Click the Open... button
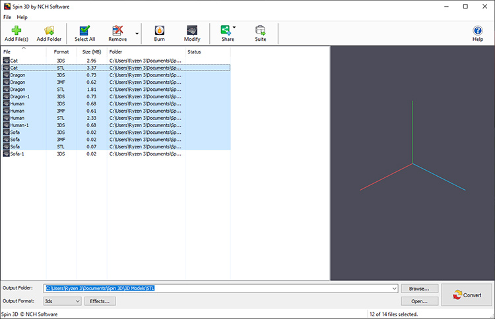Screen dimensions: 495x319 [x=419, y=301]
